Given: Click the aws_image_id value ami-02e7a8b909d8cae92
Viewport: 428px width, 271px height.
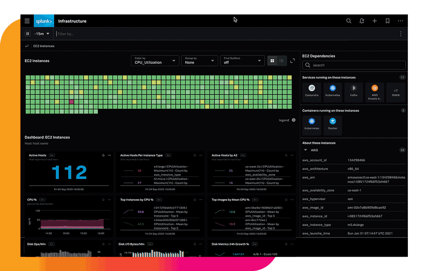Looking at the screenshot, I should click(x=367, y=208).
